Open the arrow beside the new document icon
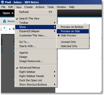This screenshot has width=104, height=95. click(10, 29)
